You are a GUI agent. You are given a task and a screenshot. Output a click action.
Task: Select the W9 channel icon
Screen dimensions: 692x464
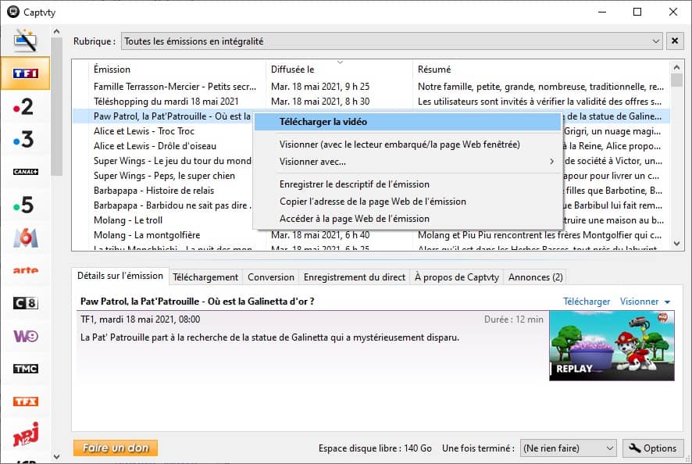(25, 336)
